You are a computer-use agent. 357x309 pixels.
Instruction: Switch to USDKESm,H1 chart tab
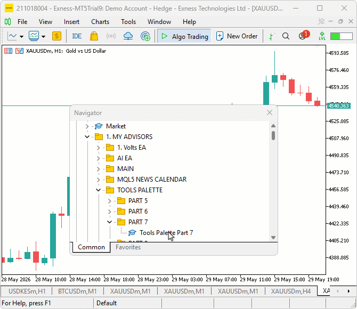click(27, 291)
